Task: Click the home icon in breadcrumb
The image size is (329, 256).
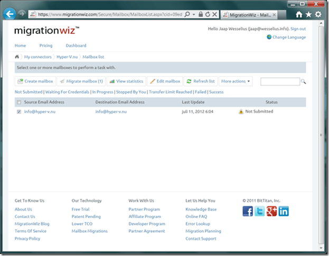Action: 17,57
